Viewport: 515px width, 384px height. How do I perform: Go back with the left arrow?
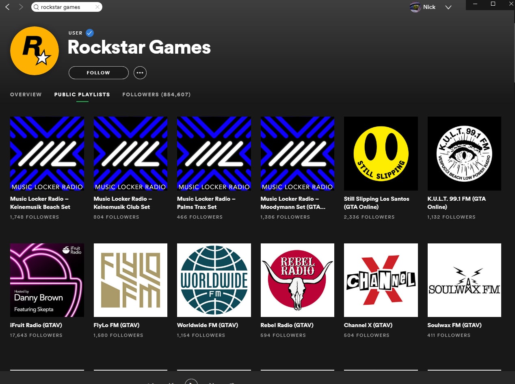coord(7,7)
